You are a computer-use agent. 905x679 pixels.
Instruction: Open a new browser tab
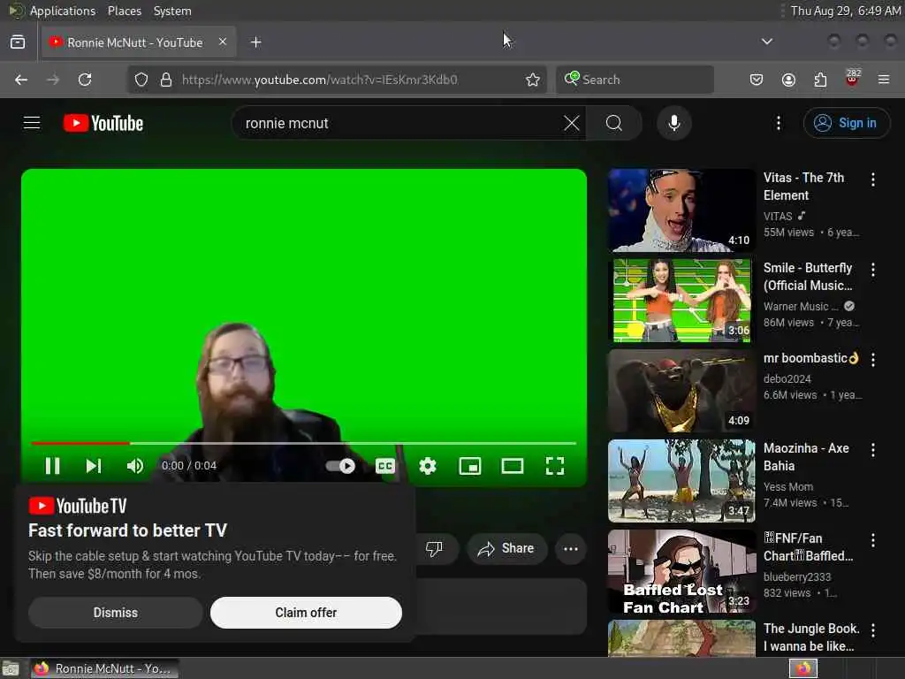point(256,42)
